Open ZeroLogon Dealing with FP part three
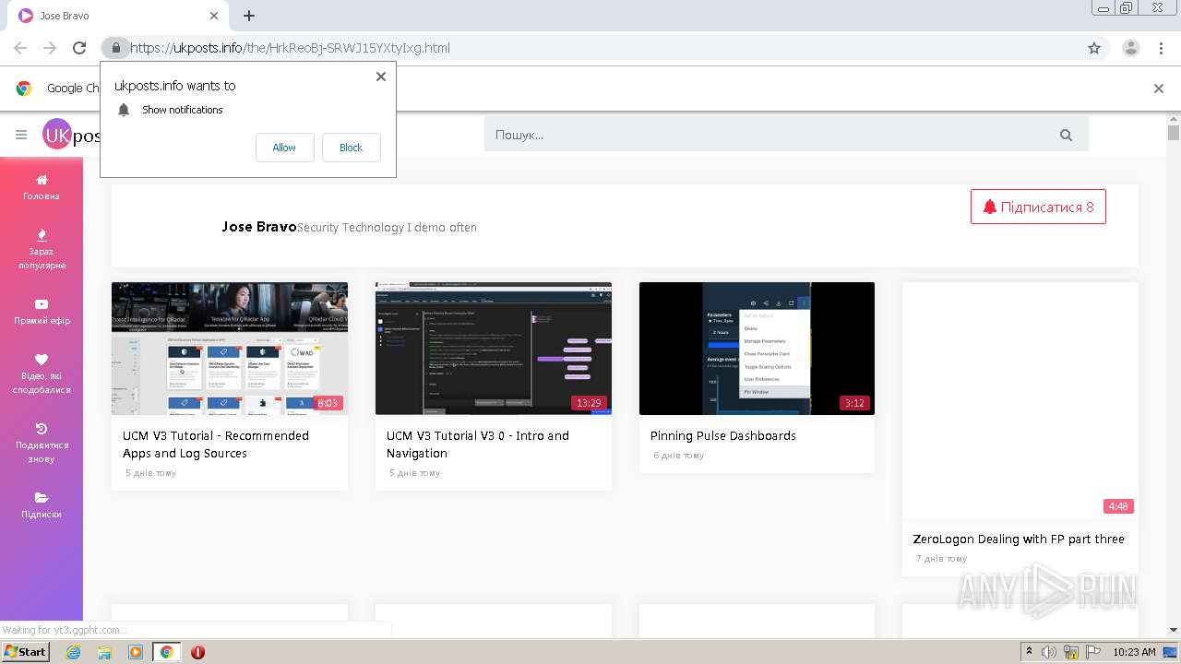1181x664 pixels. click(1019, 539)
